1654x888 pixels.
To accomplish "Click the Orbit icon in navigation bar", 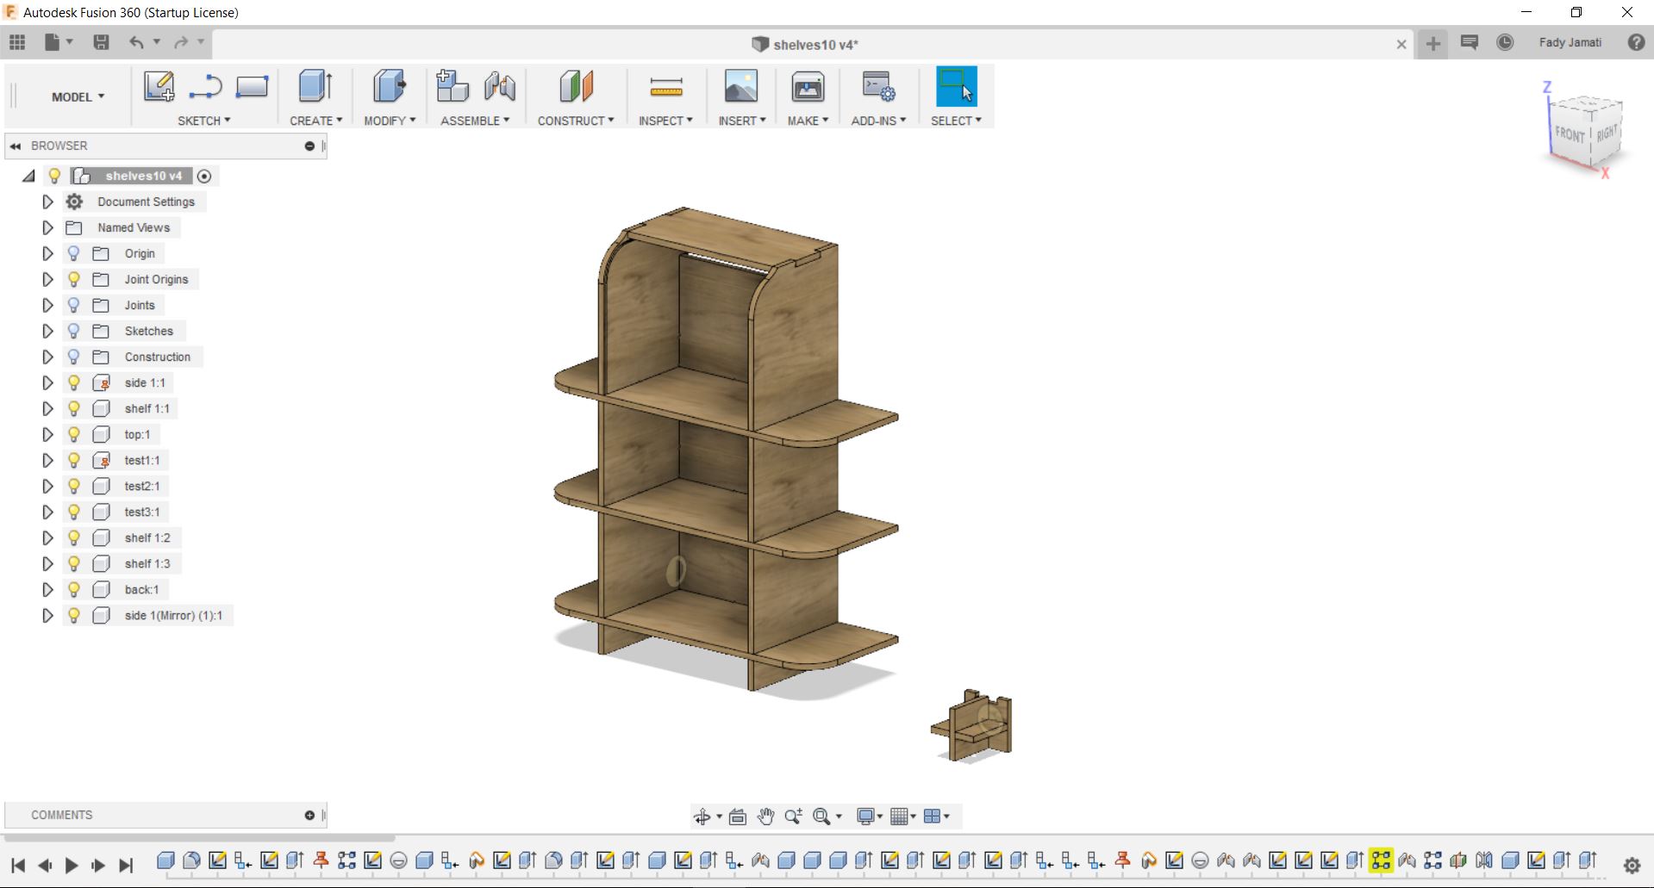I will (x=702, y=816).
